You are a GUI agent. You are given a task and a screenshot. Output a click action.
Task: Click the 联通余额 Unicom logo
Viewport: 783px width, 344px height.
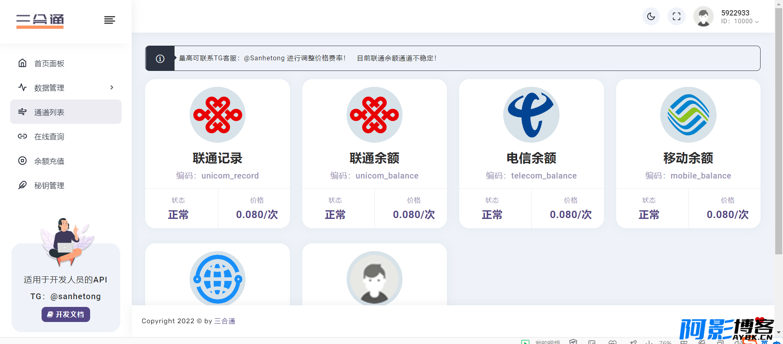coord(374,115)
